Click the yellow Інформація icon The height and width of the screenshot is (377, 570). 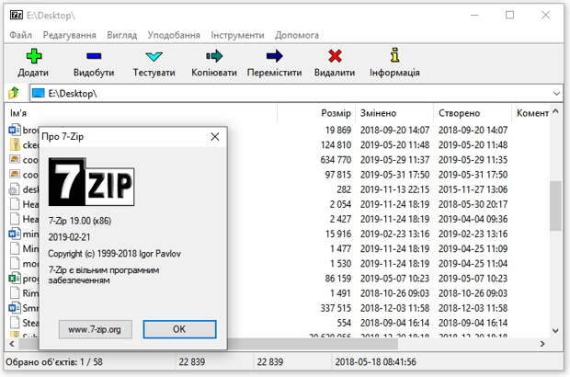click(x=394, y=55)
